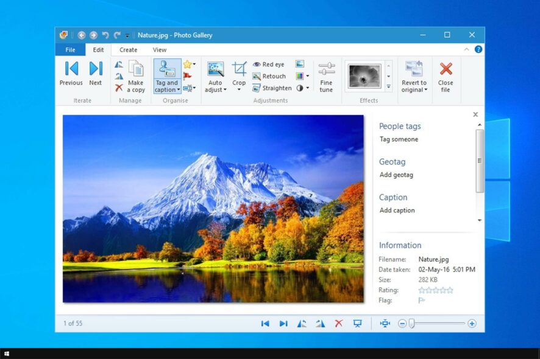Rotate left from the bottom toolbar

pyautogui.click(x=302, y=324)
